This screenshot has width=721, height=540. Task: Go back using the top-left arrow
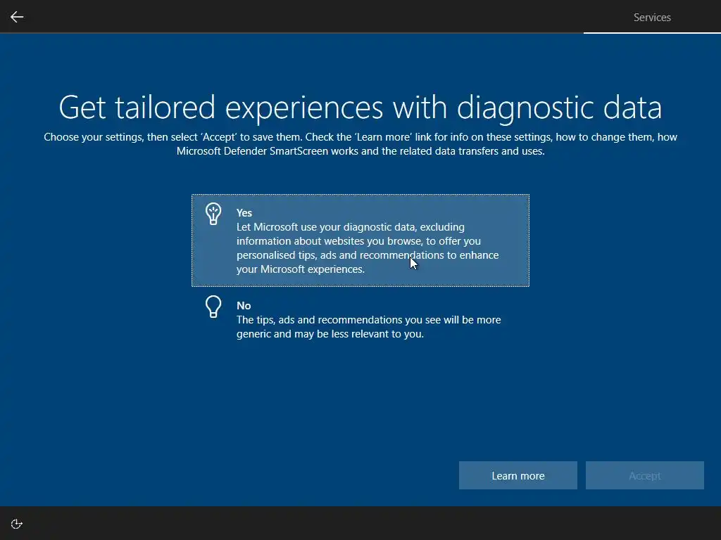[x=17, y=17]
